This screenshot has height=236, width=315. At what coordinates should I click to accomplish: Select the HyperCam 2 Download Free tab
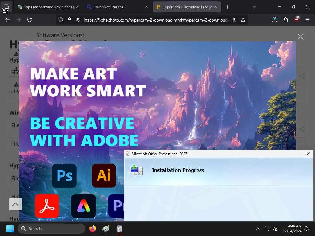coord(187,7)
